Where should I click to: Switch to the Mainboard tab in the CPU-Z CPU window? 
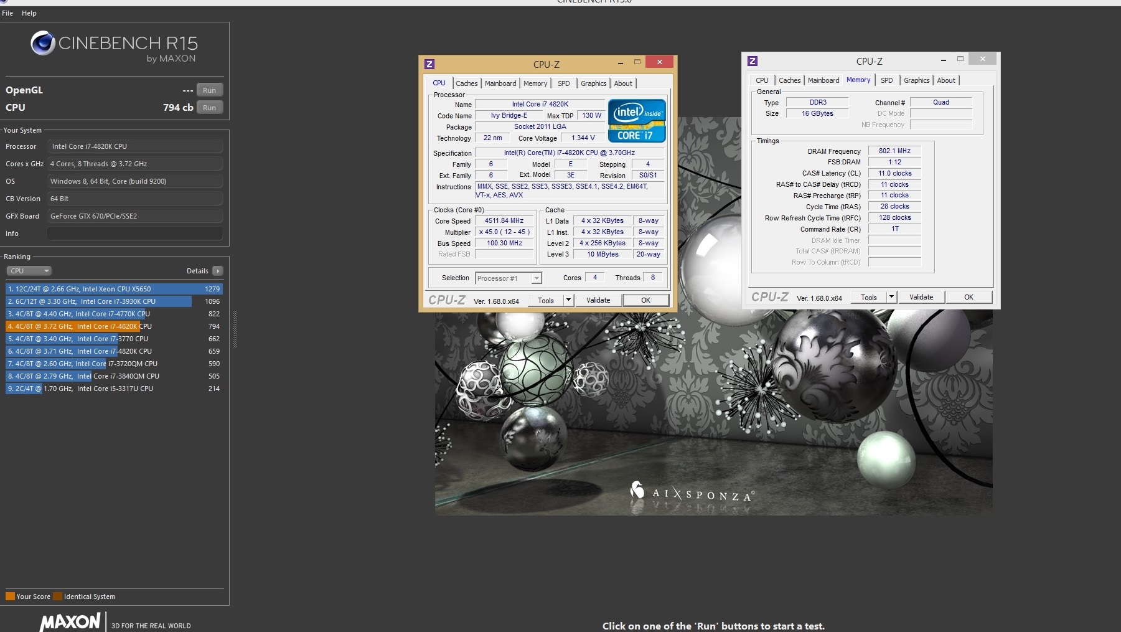click(x=500, y=83)
